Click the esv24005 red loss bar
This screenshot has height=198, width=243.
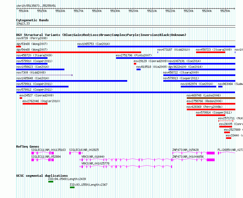pos(226,127)
